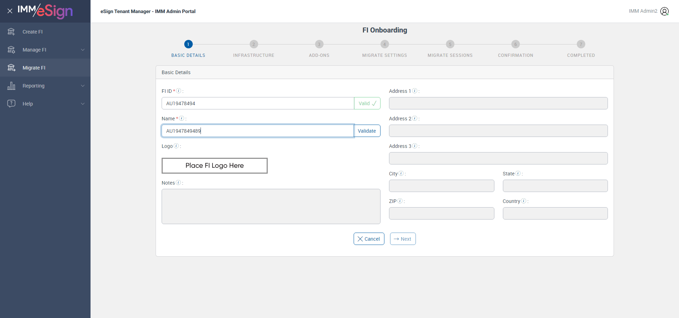The height and width of the screenshot is (318, 679).
Task: Expand the Reporting submenu chevron
Action: [x=83, y=86]
